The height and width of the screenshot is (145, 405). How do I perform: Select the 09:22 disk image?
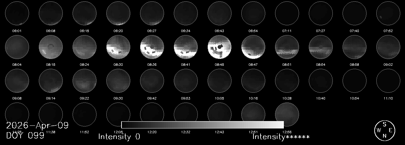click(84, 81)
